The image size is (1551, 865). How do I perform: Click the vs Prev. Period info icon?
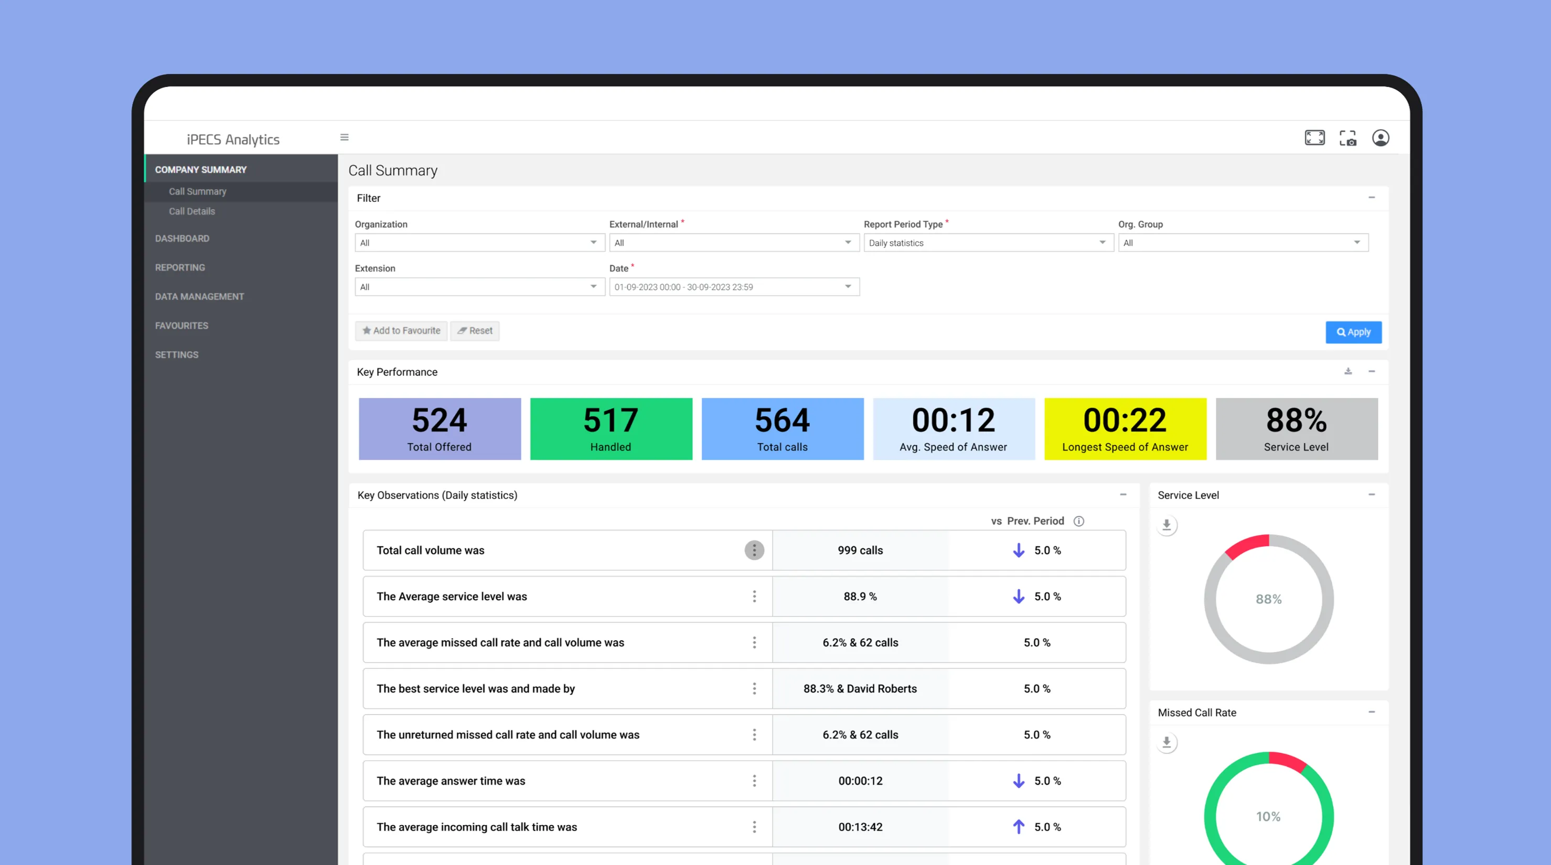[x=1078, y=521]
